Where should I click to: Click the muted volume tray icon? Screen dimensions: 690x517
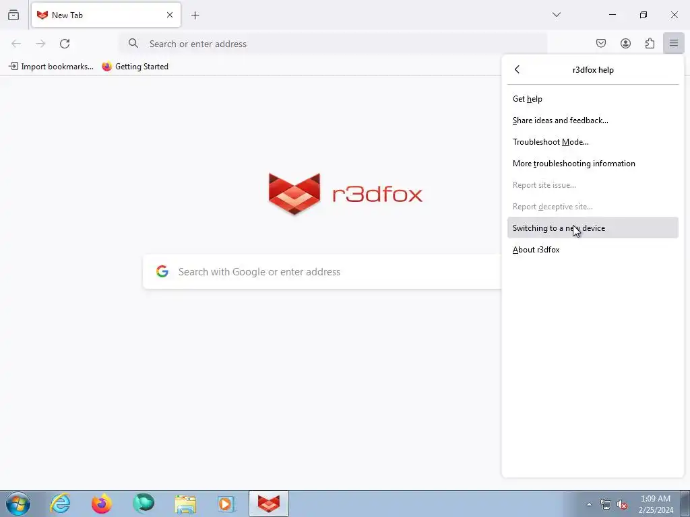click(x=622, y=504)
